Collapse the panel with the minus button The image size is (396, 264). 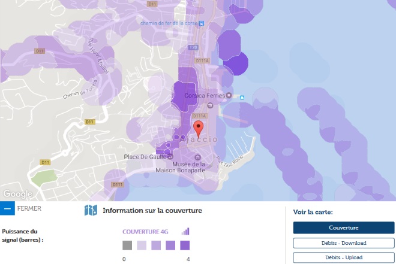[7, 208]
